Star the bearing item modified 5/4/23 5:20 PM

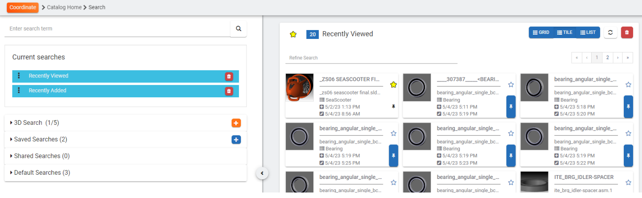click(628, 85)
